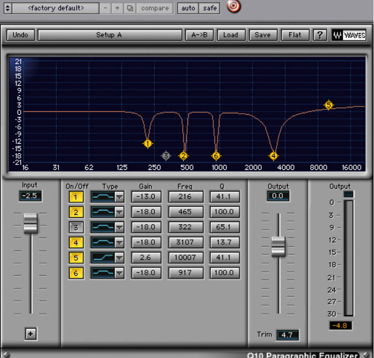Toggle band 6 On/Off button
The width and height of the screenshot is (374, 358).
point(76,273)
